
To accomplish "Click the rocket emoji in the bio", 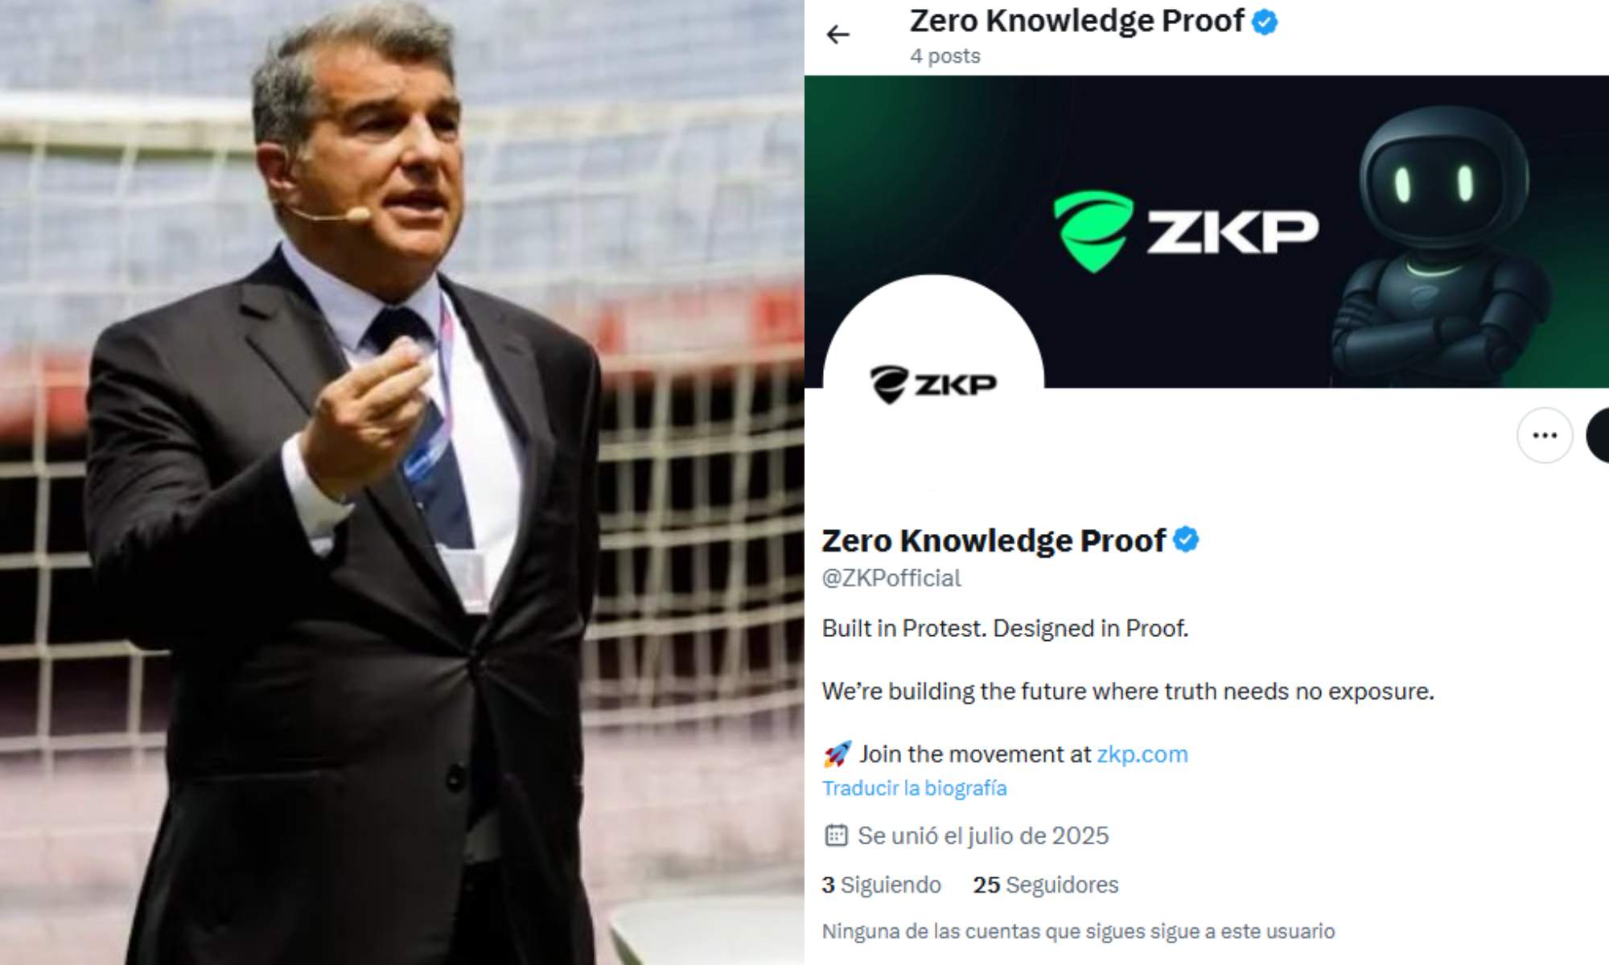I will tap(837, 754).
